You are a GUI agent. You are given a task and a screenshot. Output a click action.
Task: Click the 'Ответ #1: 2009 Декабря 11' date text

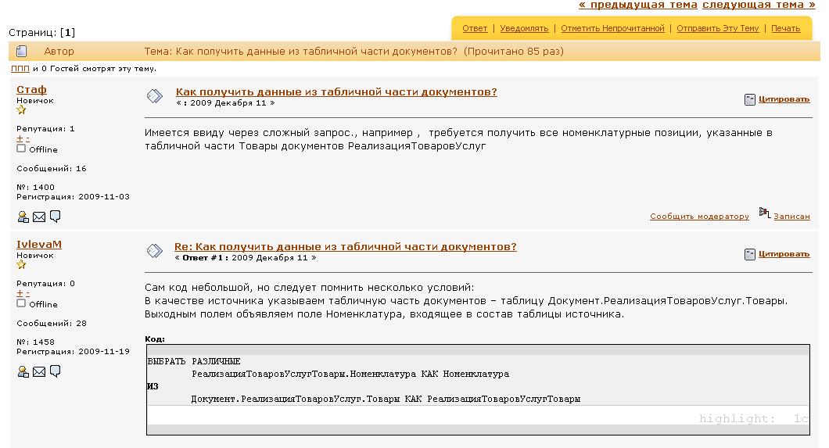[246, 258]
